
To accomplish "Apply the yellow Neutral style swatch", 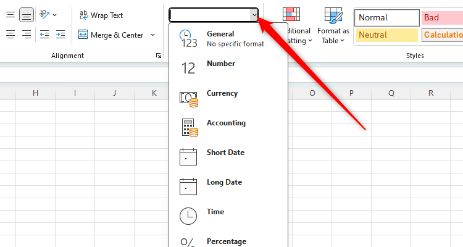I will [x=387, y=35].
